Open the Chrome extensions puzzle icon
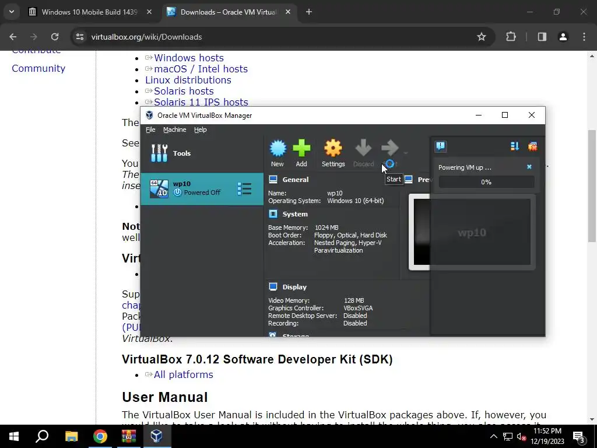The width and height of the screenshot is (597, 448). tap(511, 37)
